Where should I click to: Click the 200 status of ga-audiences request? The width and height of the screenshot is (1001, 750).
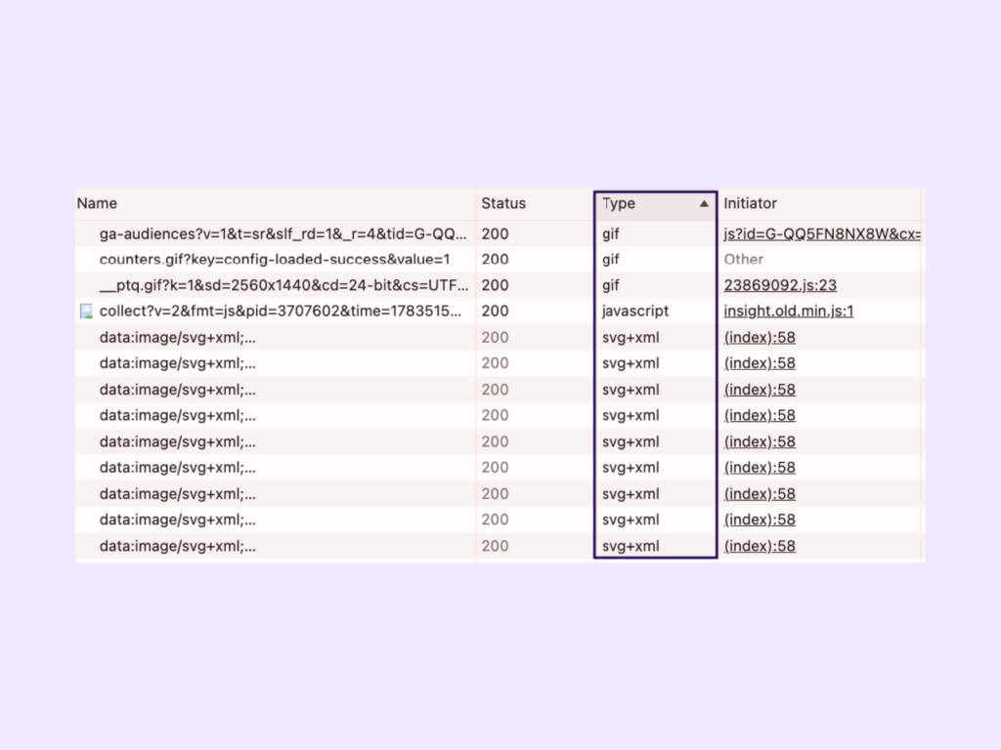click(495, 234)
